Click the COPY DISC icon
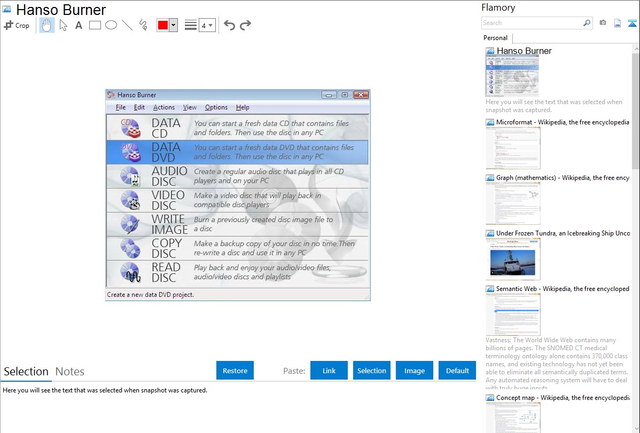 point(130,248)
